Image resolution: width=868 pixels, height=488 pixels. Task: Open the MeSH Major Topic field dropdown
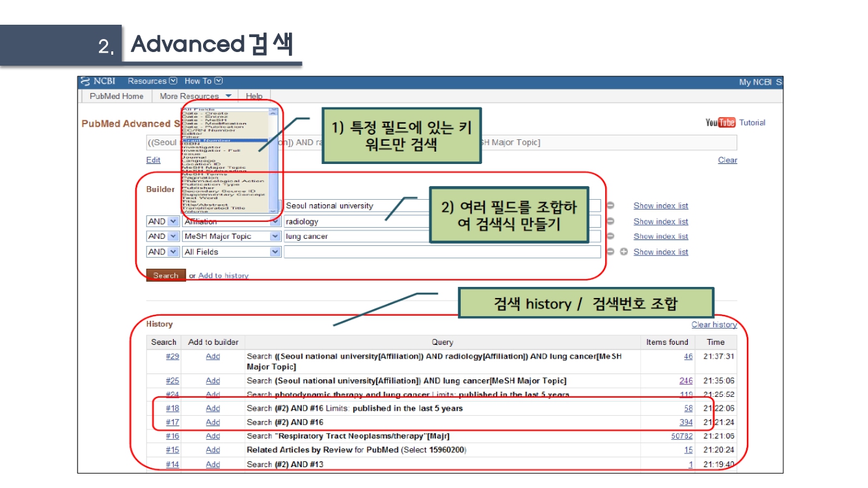(x=232, y=236)
